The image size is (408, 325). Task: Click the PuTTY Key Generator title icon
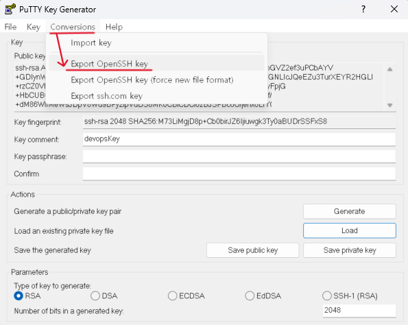coord(10,9)
